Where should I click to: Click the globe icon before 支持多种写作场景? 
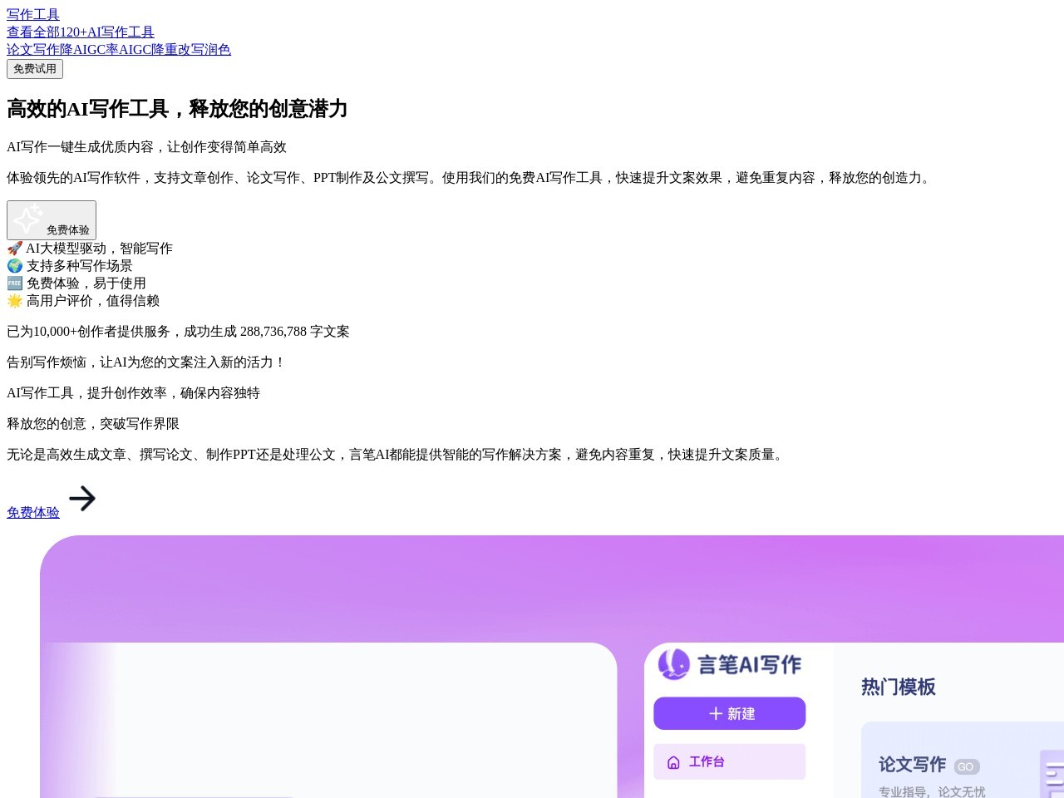pyautogui.click(x=14, y=265)
